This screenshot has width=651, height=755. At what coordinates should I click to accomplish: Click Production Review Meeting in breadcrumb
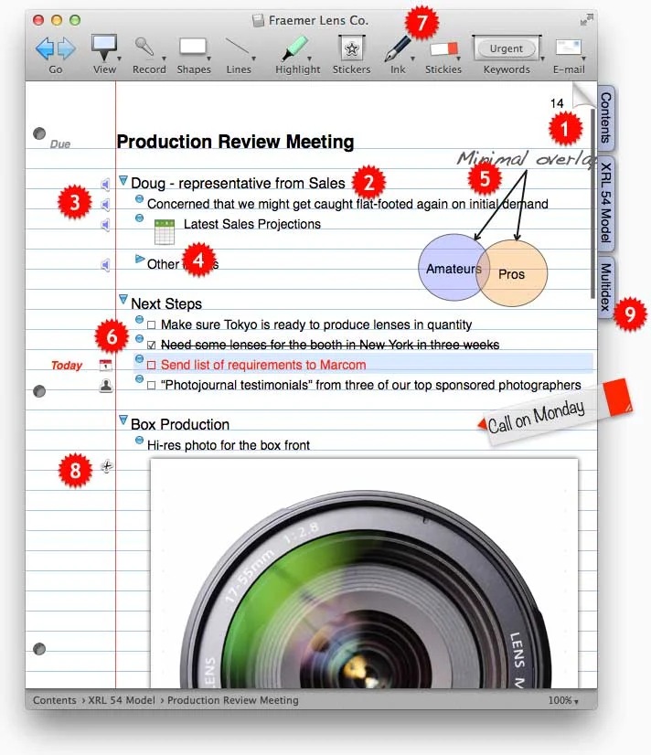click(233, 700)
